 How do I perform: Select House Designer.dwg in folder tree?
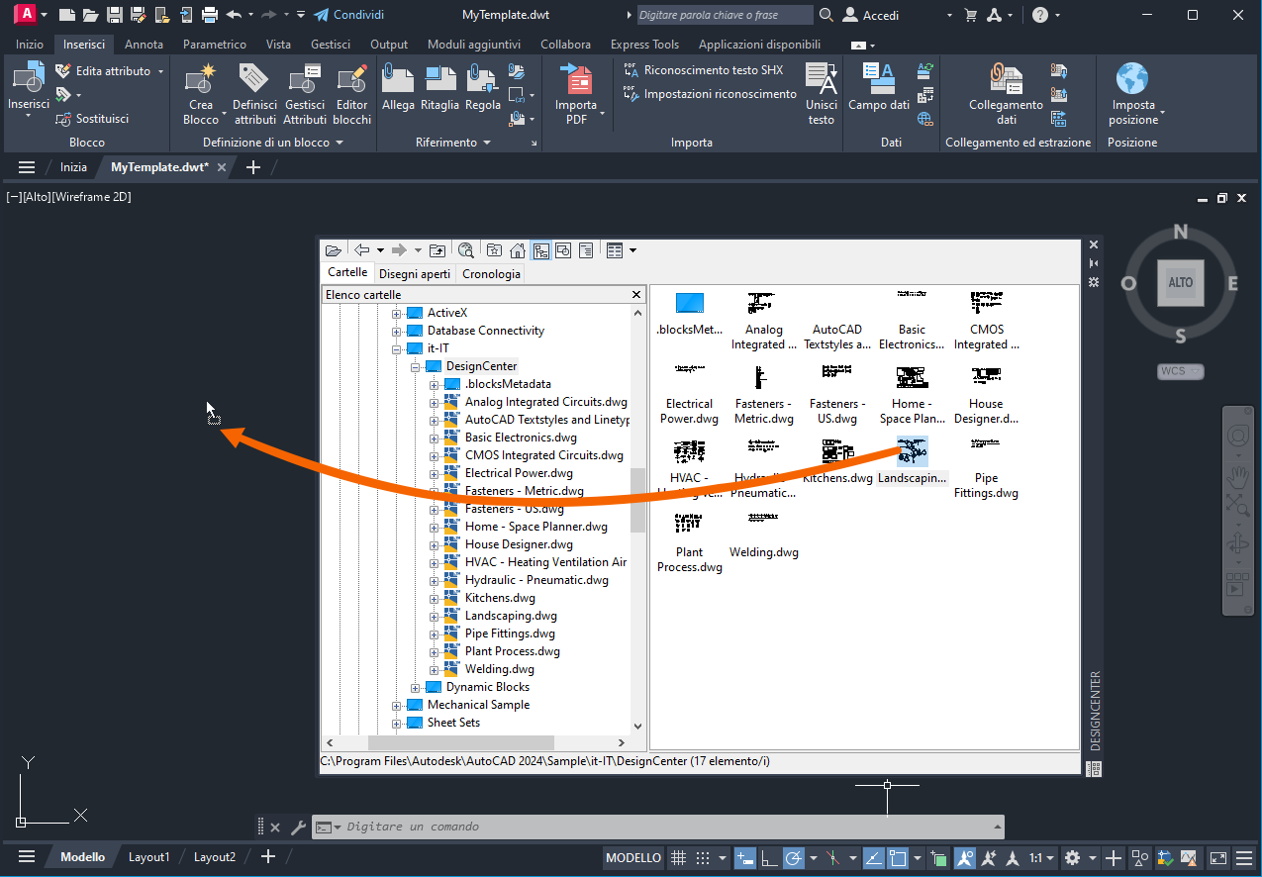[519, 544]
